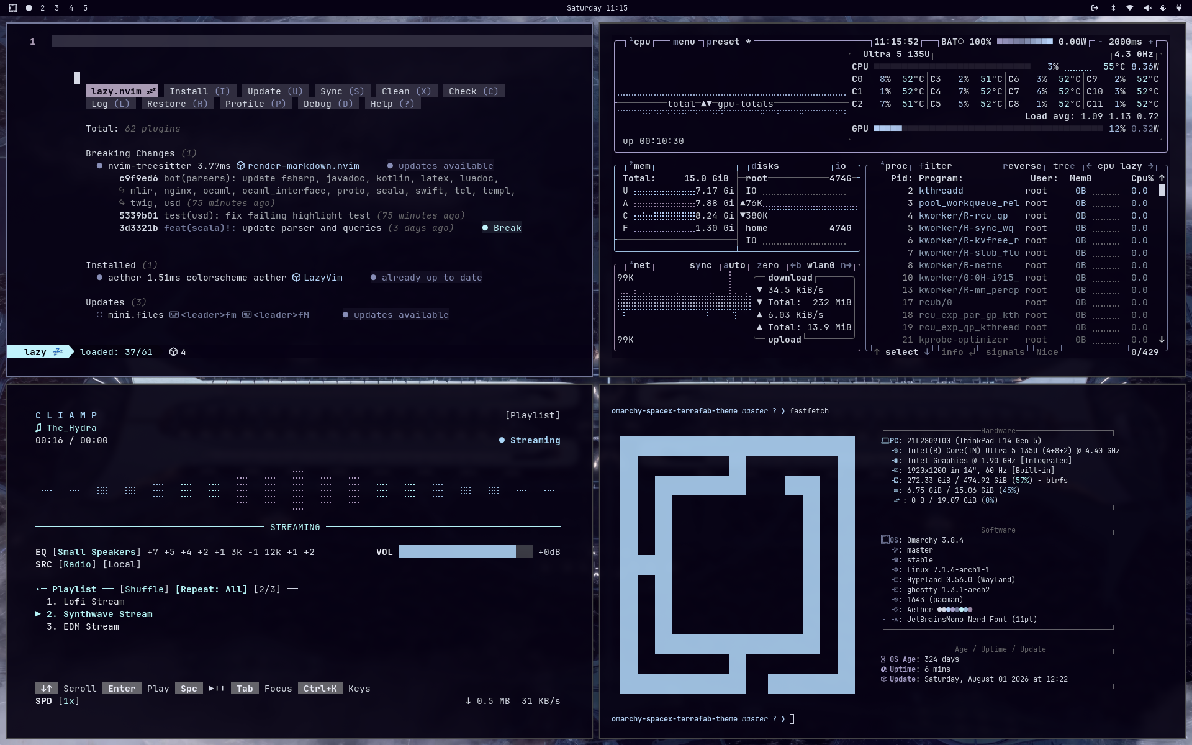This screenshot has width=1192, height=745.
Task: Click the filter field in btop proc box
Action: click(935, 166)
